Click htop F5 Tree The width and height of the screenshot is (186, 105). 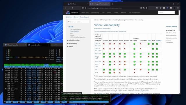[35, 102]
